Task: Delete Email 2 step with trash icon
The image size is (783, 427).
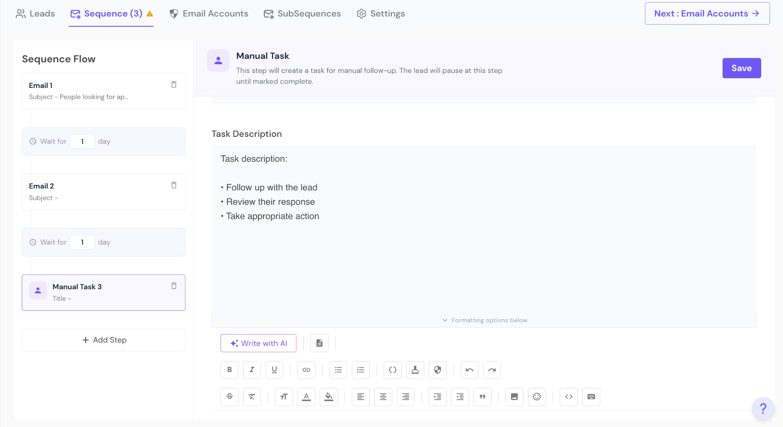Action: click(174, 185)
